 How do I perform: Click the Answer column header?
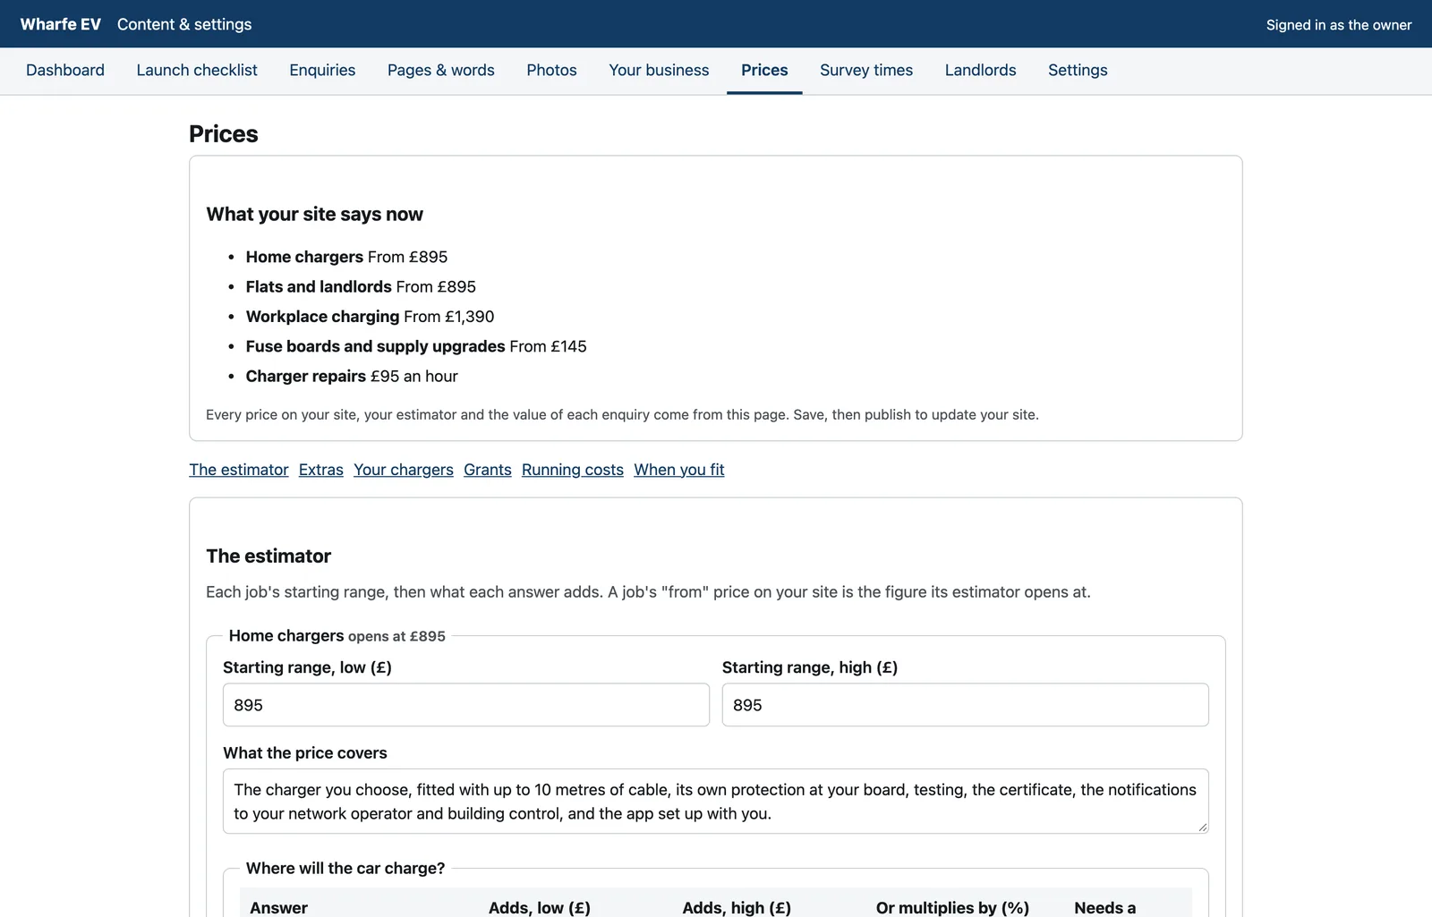(278, 907)
